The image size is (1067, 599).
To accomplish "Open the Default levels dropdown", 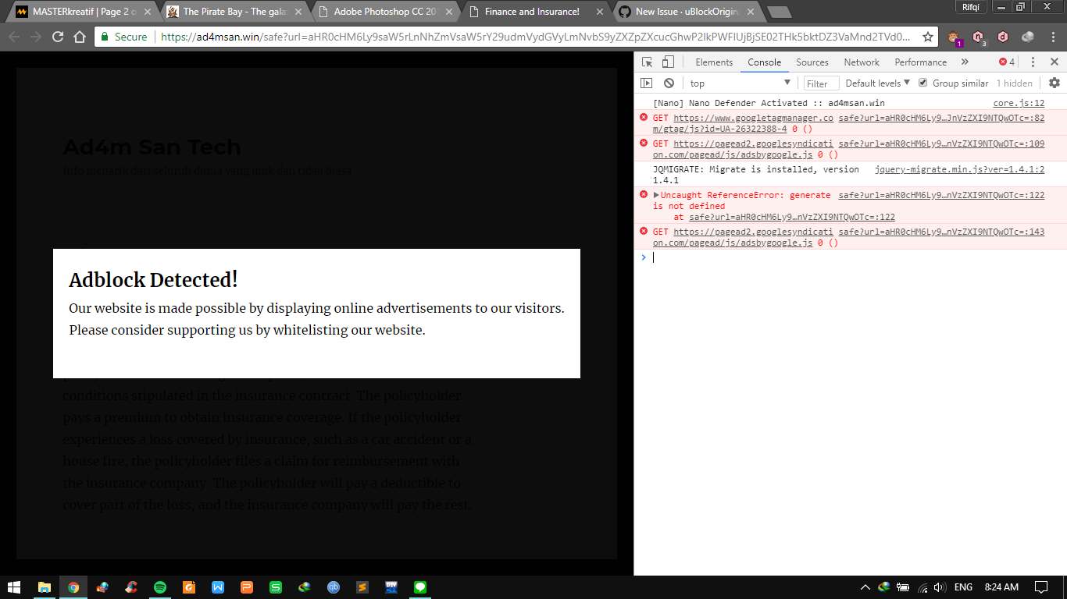I will [x=878, y=83].
